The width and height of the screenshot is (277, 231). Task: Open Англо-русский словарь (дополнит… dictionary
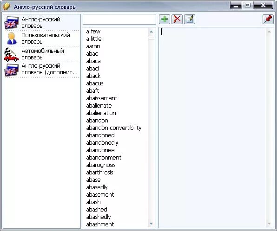[x=42, y=70]
